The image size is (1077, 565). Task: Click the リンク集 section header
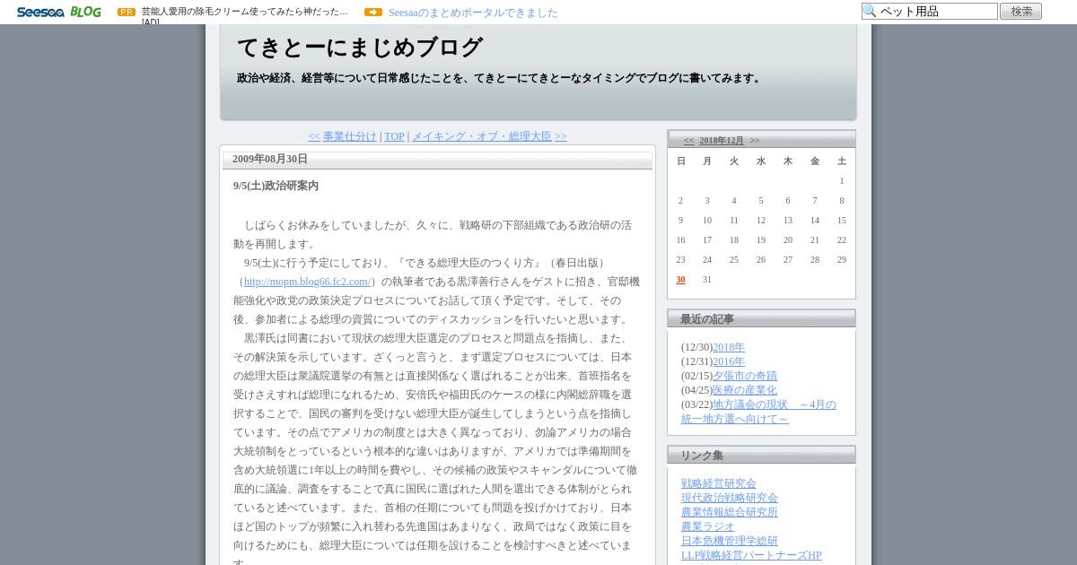761,455
